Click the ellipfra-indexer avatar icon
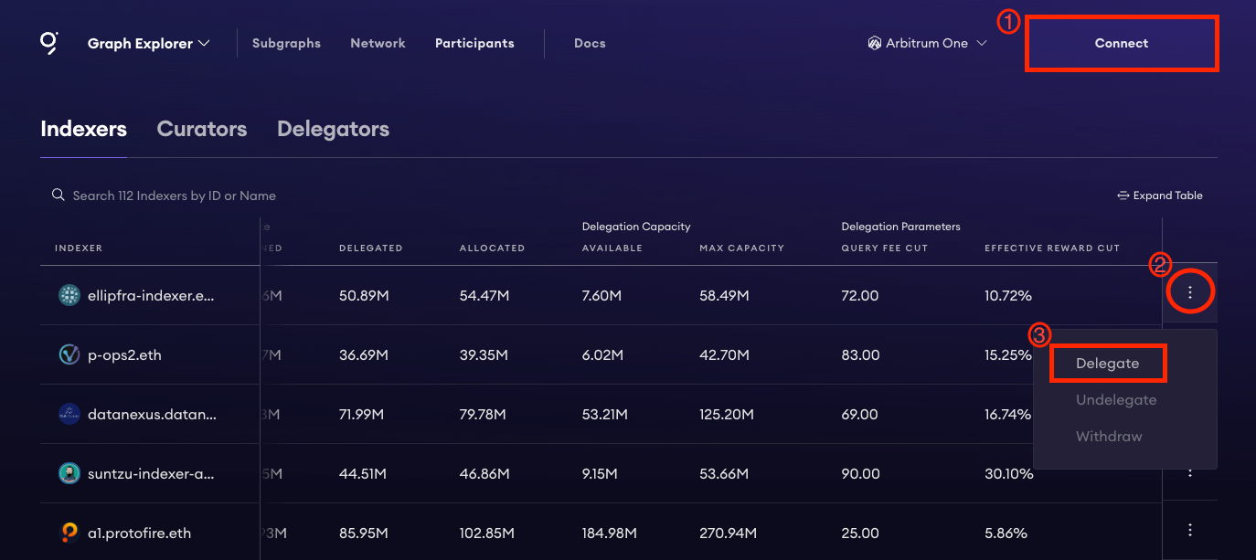The height and width of the screenshot is (560, 1256). point(69,295)
